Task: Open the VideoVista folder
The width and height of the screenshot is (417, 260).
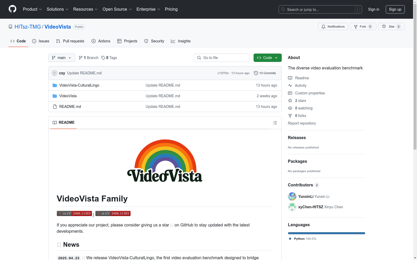Action: point(68,96)
